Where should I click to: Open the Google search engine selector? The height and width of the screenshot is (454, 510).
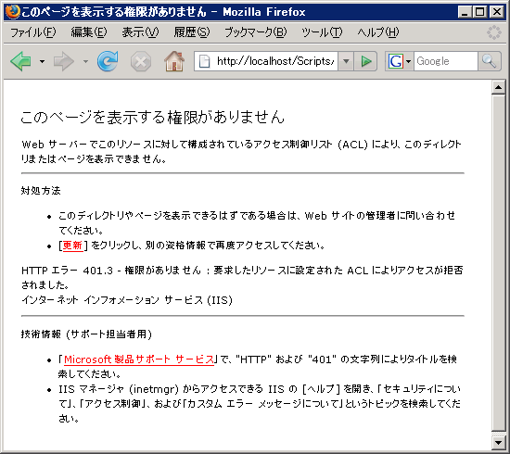click(x=400, y=61)
